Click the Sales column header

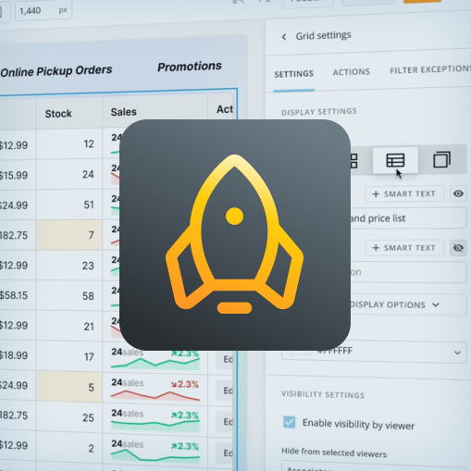click(124, 112)
